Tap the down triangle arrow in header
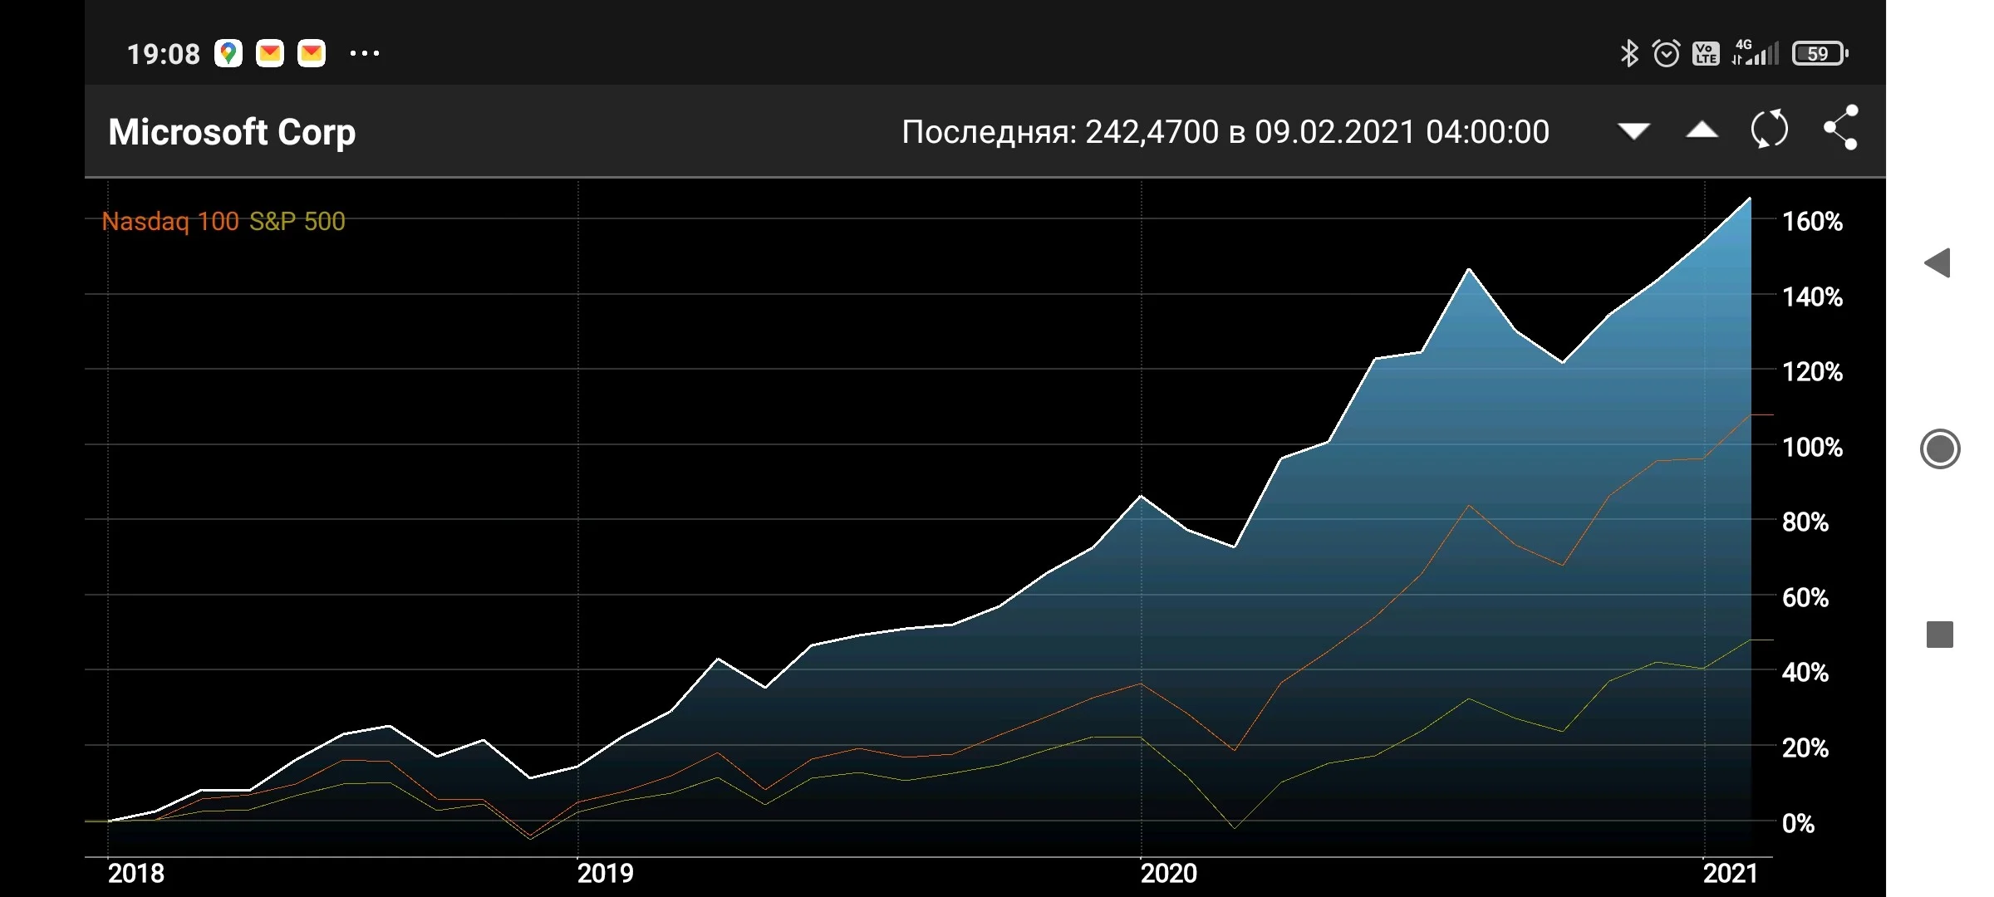 pyautogui.click(x=1633, y=131)
